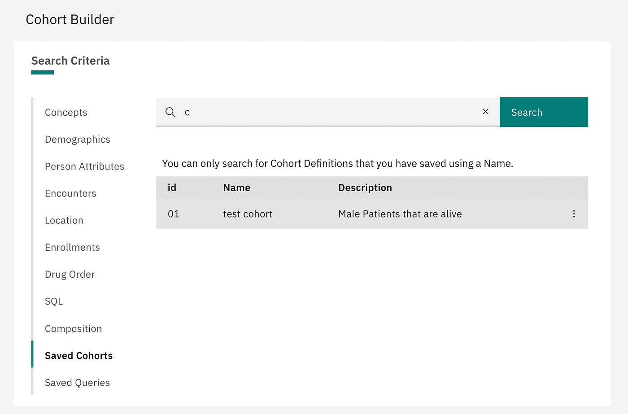This screenshot has width=628, height=414.
Task: Open the Saved Queries tab
Action: 77,383
